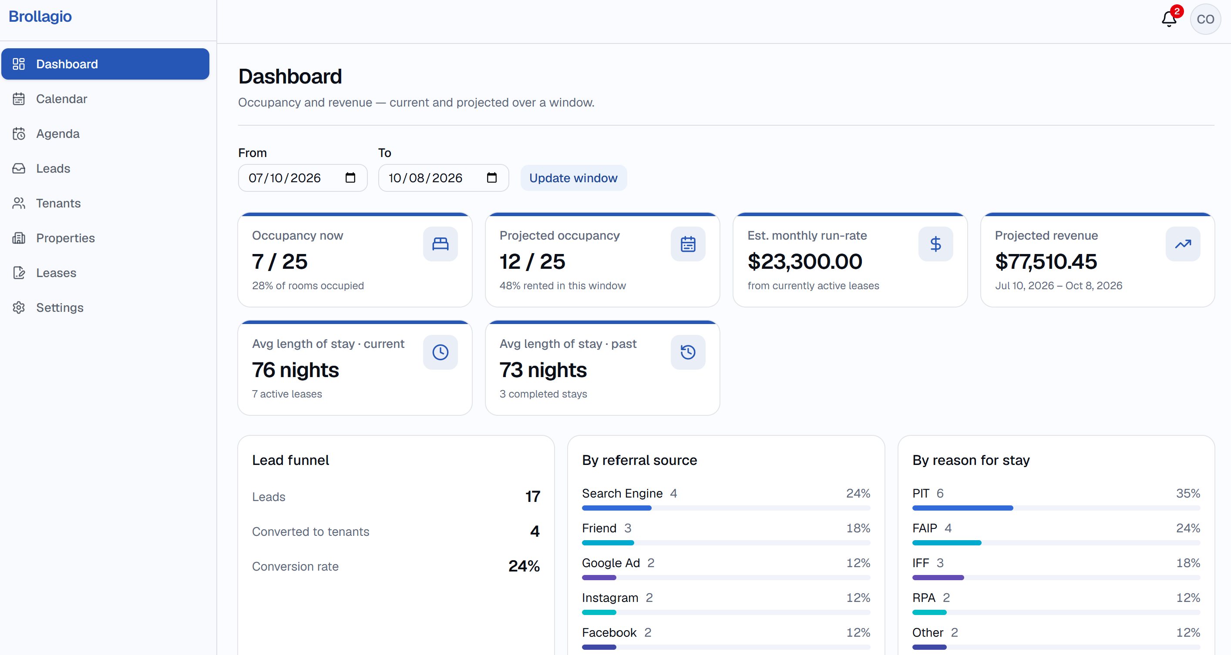Click the Brollagio logo link
The image size is (1231, 655).
click(40, 16)
